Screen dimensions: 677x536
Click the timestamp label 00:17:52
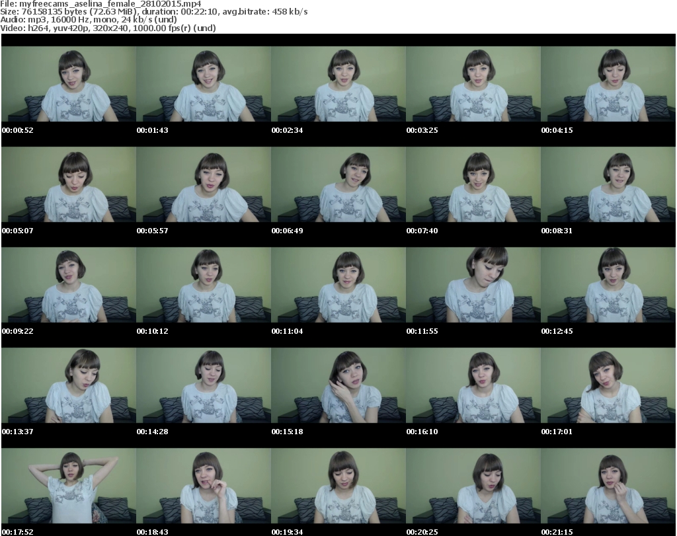click(x=18, y=532)
